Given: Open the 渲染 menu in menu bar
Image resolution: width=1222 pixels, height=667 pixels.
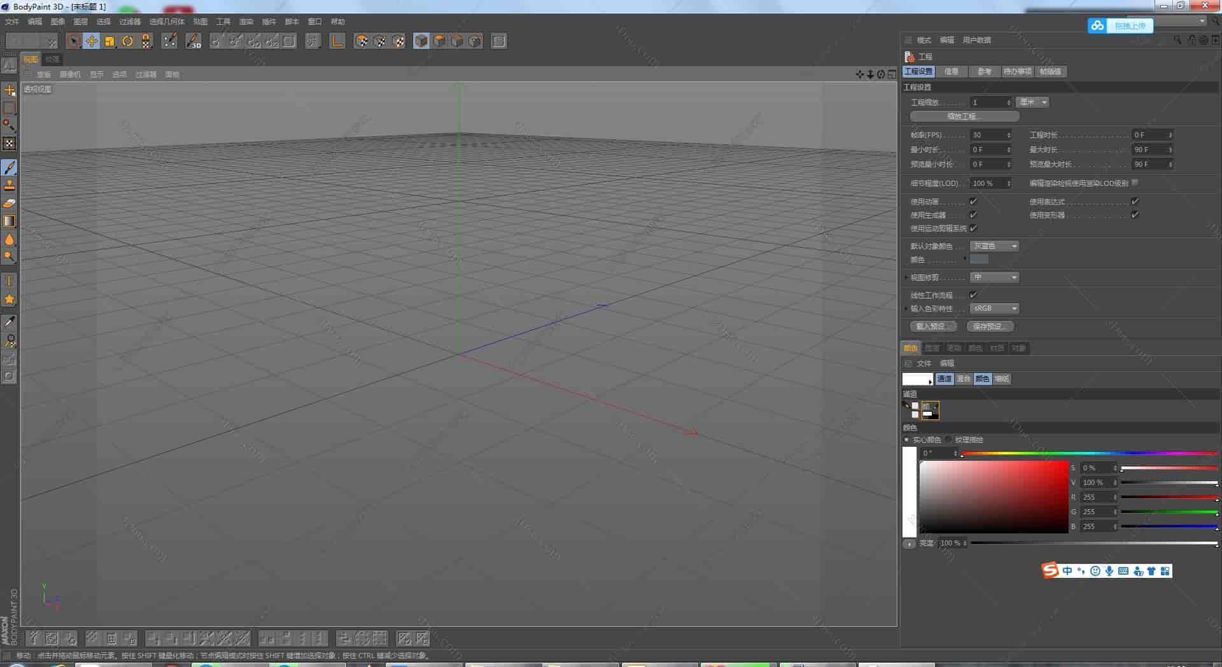Looking at the screenshot, I should (246, 22).
